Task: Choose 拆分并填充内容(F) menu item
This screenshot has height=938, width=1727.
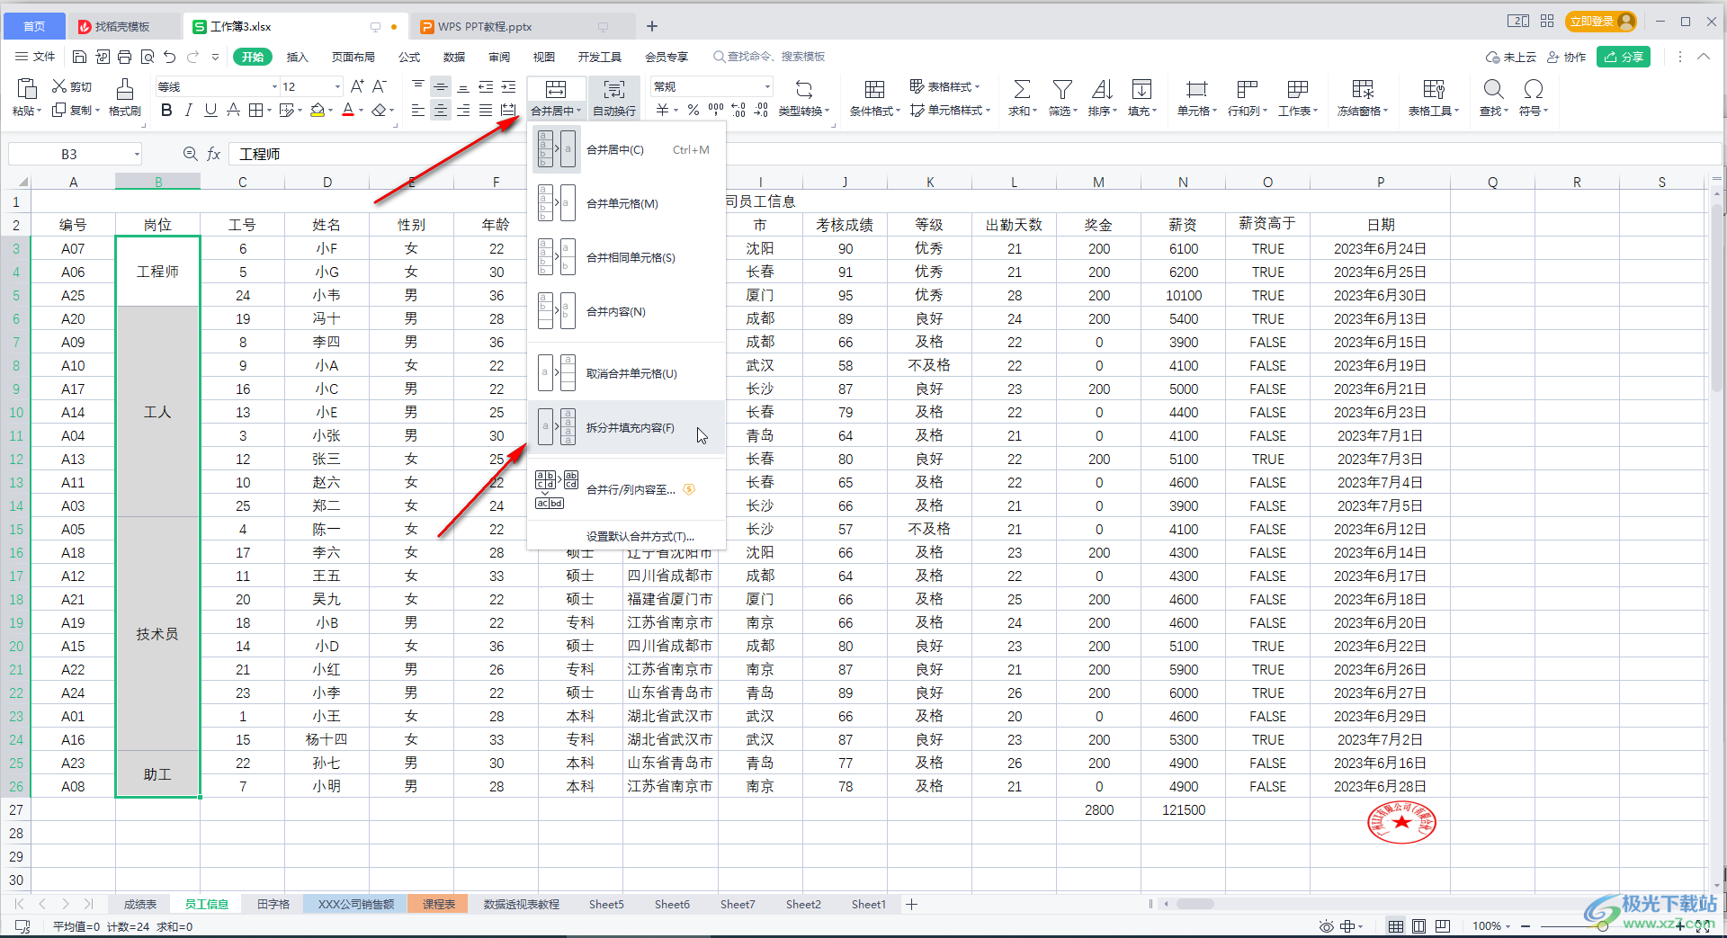Action: [x=627, y=427]
